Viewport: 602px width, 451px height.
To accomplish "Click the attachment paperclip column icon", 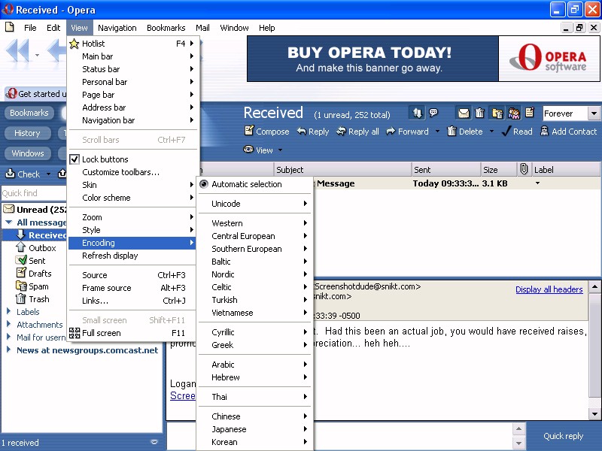I will click(x=524, y=170).
